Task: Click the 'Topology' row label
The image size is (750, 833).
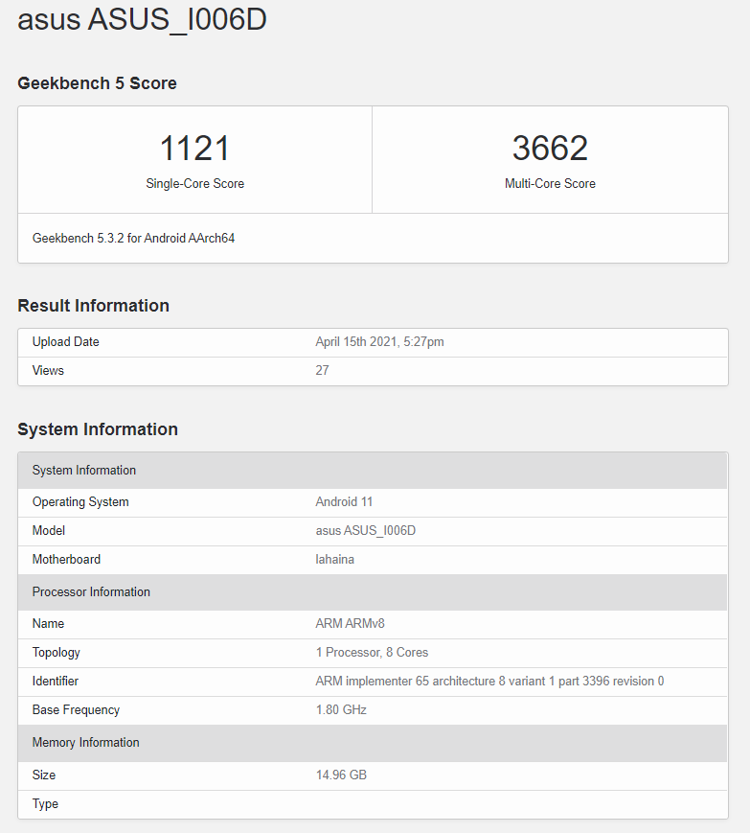Action: tap(57, 653)
